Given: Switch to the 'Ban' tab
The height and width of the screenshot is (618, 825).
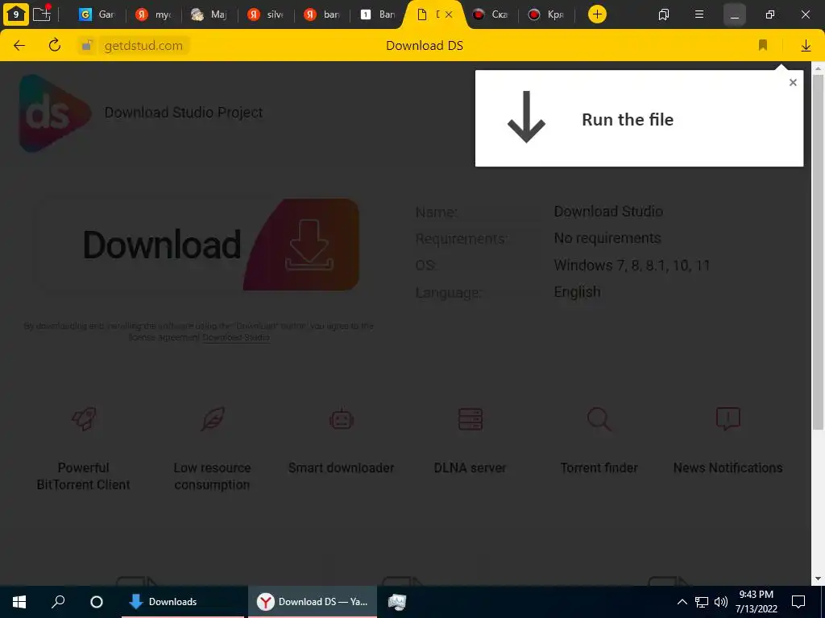Looking at the screenshot, I should pos(378,14).
